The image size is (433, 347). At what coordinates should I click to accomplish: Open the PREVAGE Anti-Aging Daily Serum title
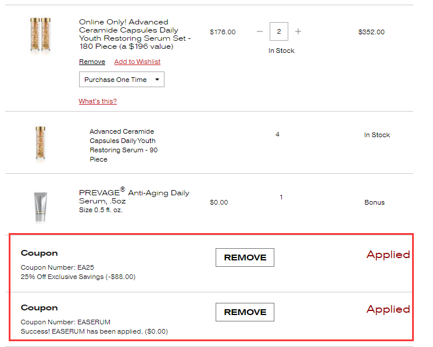coord(134,196)
